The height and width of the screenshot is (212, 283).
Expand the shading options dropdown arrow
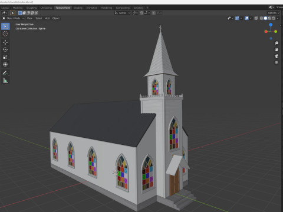tap(278, 18)
